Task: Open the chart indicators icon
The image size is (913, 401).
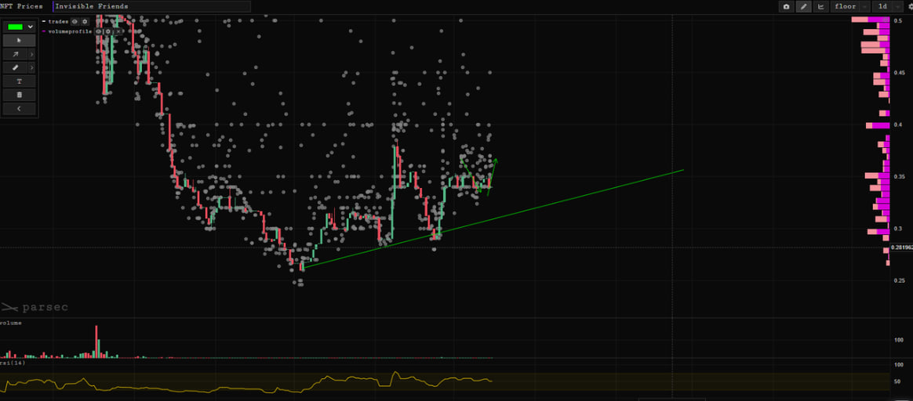Action: coord(821,6)
